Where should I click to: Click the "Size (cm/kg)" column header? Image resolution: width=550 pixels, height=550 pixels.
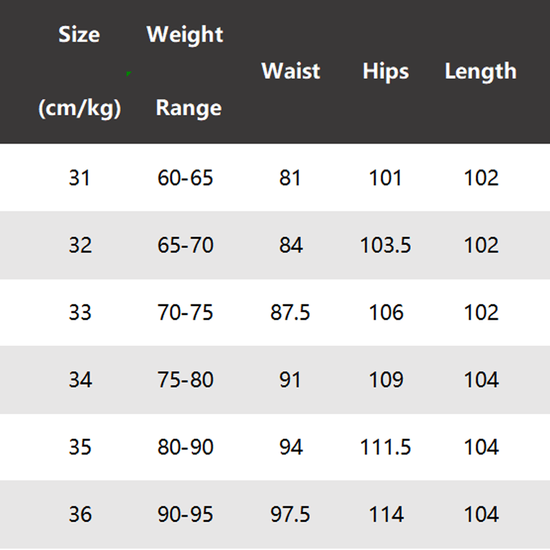point(80,71)
